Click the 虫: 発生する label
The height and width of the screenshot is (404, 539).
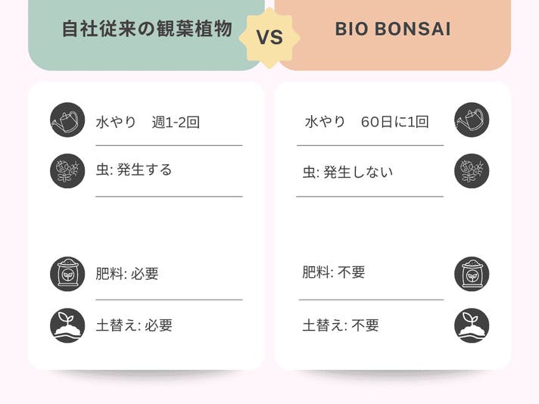tap(134, 169)
